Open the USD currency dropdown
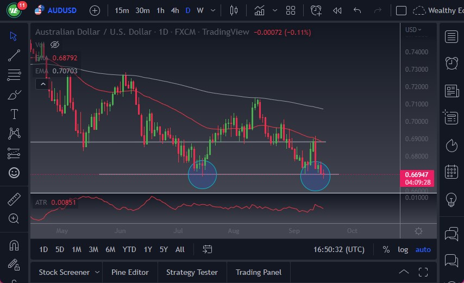The height and width of the screenshot is (283, 464). click(x=413, y=30)
